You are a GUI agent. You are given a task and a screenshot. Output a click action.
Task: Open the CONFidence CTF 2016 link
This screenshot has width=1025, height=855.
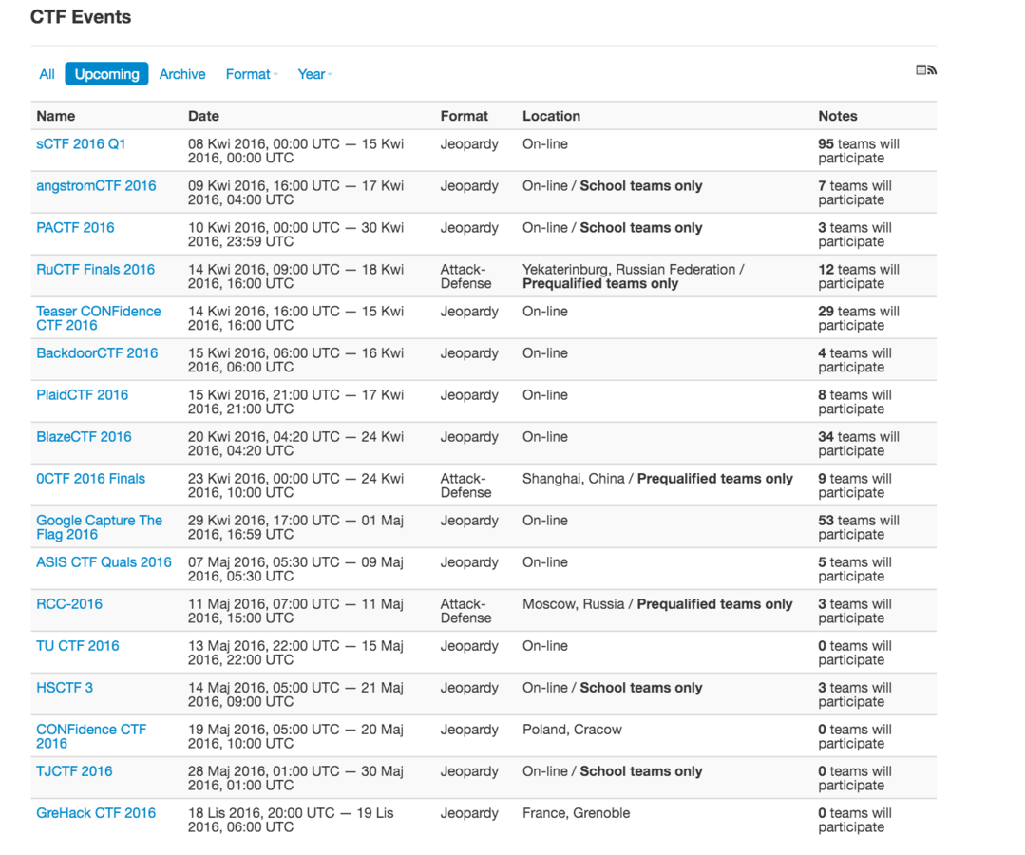point(91,736)
